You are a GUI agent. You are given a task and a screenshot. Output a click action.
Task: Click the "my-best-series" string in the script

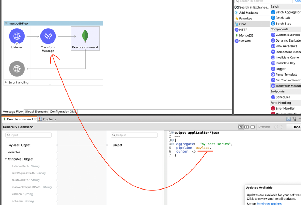(x=215, y=144)
